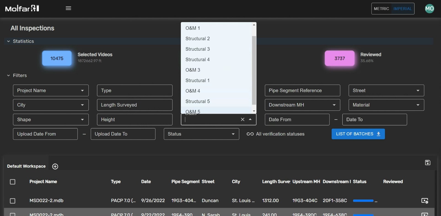Select Structural 3 from grades list
The image size is (441, 216).
pyautogui.click(x=198, y=49)
